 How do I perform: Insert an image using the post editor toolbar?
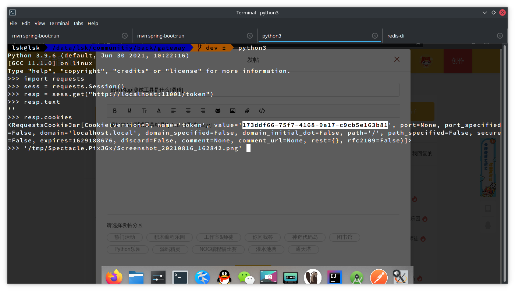(232, 111)
